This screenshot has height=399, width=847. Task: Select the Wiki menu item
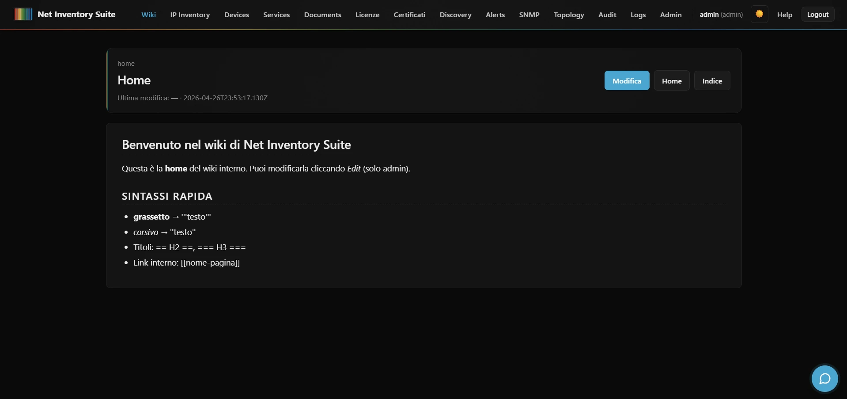point(148,15)
